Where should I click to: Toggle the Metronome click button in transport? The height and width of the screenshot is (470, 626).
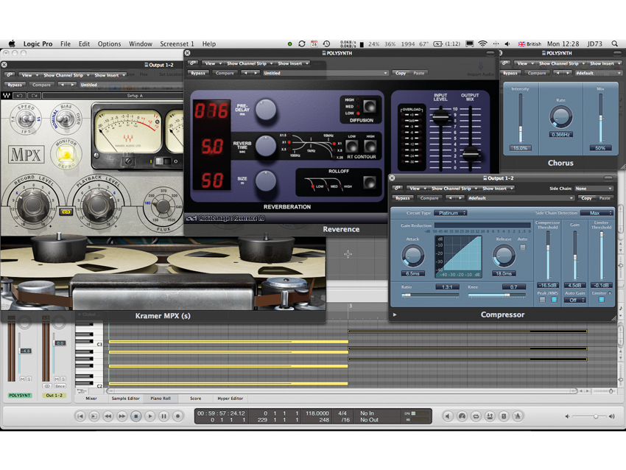518,416
